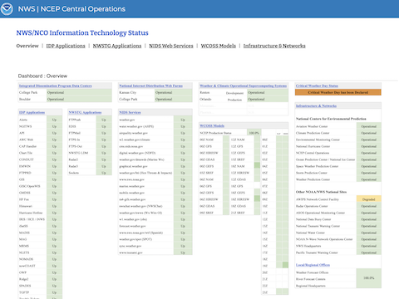Open the NWSTG Applications panel link
This screenshot has height=299, width=399.
(85, 112)
